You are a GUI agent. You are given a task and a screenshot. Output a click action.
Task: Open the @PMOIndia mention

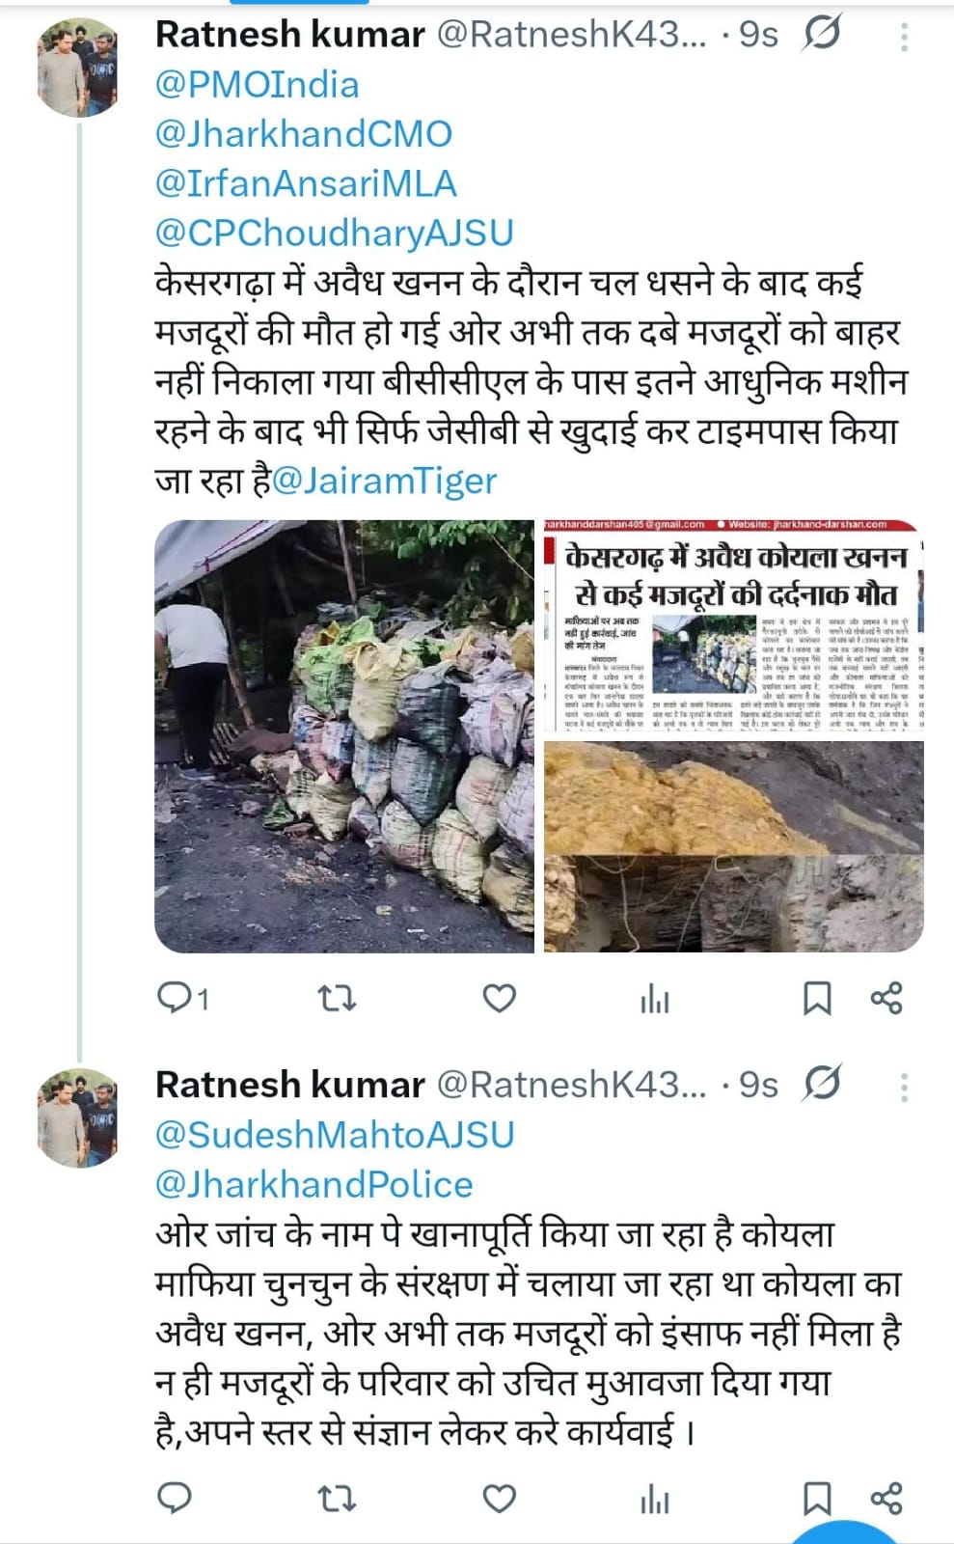[257, 85]
